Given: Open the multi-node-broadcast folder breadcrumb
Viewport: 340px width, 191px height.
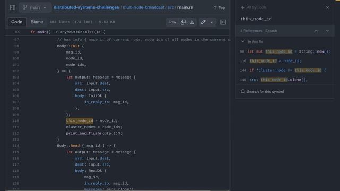Looking at the screenshot, I should 143,7.
